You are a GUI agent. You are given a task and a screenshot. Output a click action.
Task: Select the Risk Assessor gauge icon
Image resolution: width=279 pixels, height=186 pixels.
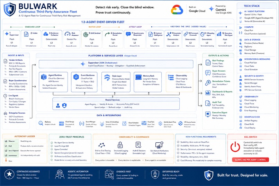pyautogui.click(x=67, y=34)
